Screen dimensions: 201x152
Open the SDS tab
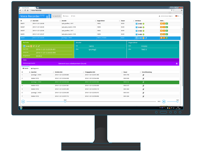point(73,16)
